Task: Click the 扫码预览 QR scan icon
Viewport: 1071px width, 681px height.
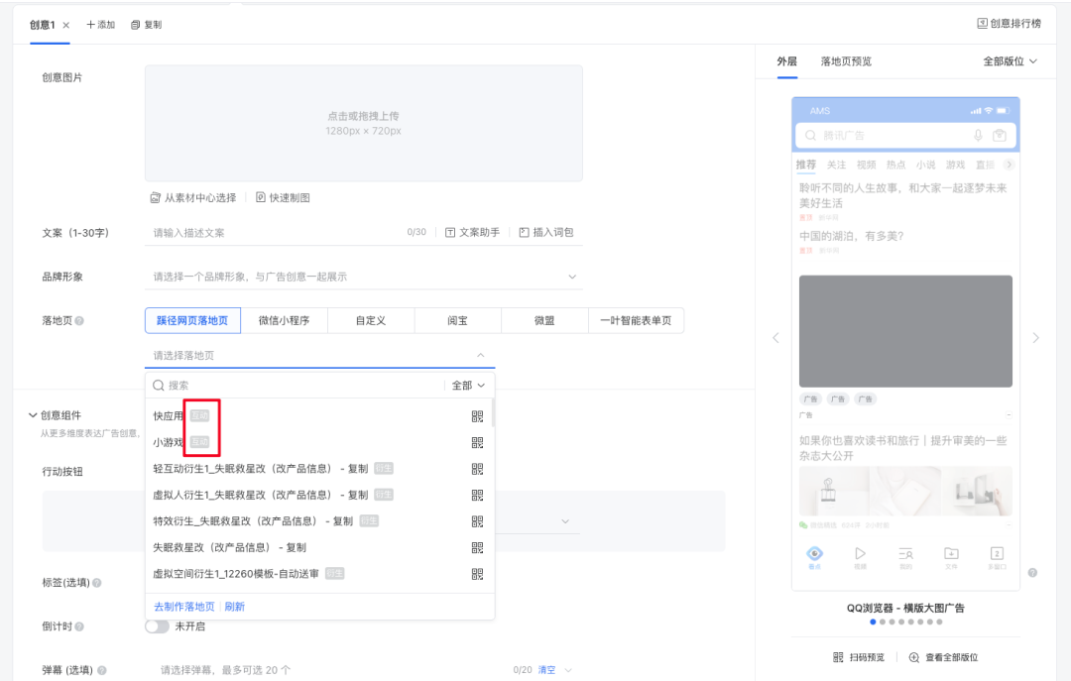Action: pos(838,656)
